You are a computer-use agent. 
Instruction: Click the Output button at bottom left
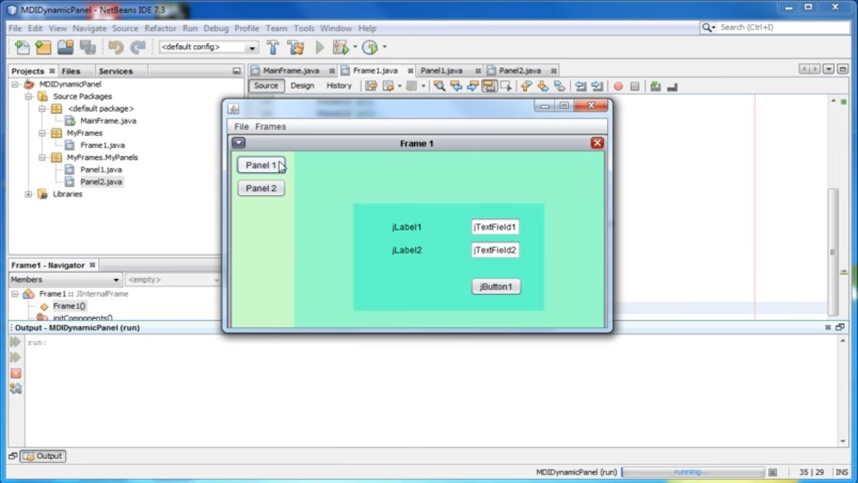point(42,456)
